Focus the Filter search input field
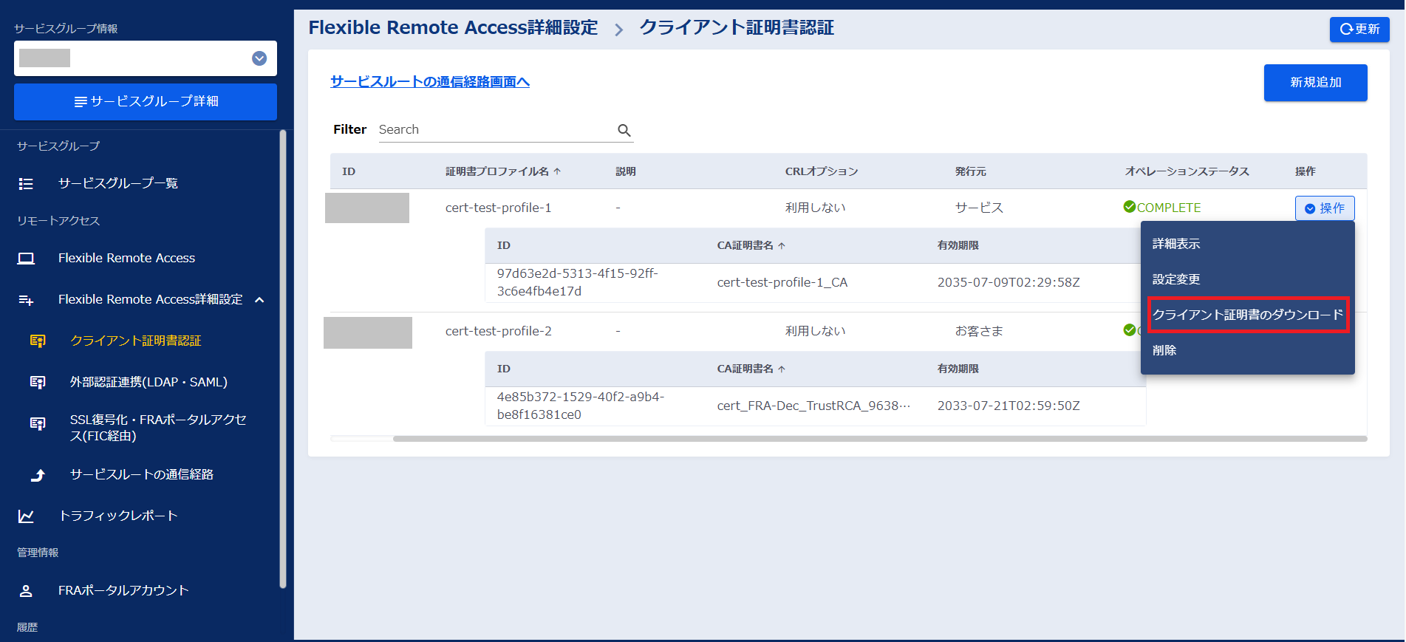This screenshot has height=642, width=1406. click(x=495, y=130)
